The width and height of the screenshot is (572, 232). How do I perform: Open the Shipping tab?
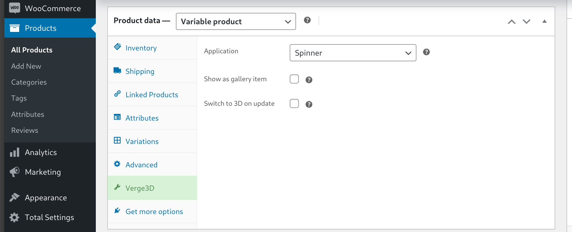pyautogui.click(x=152, y=71)
